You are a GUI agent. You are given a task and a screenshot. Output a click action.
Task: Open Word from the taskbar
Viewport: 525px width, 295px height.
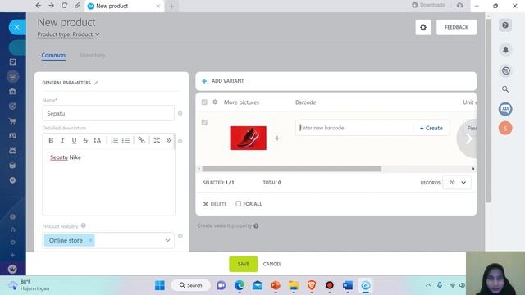pyautogui.click(x=348, y=285)
